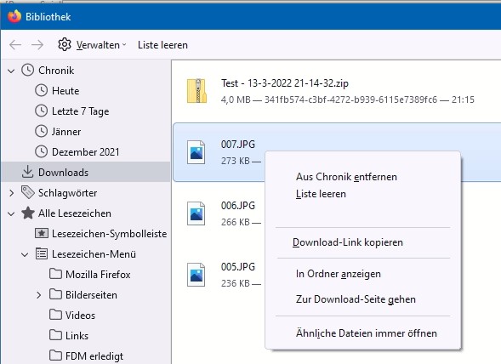Expand the Bilderseiten folder
The image size is (501, 364).
[x=38, y=295]
